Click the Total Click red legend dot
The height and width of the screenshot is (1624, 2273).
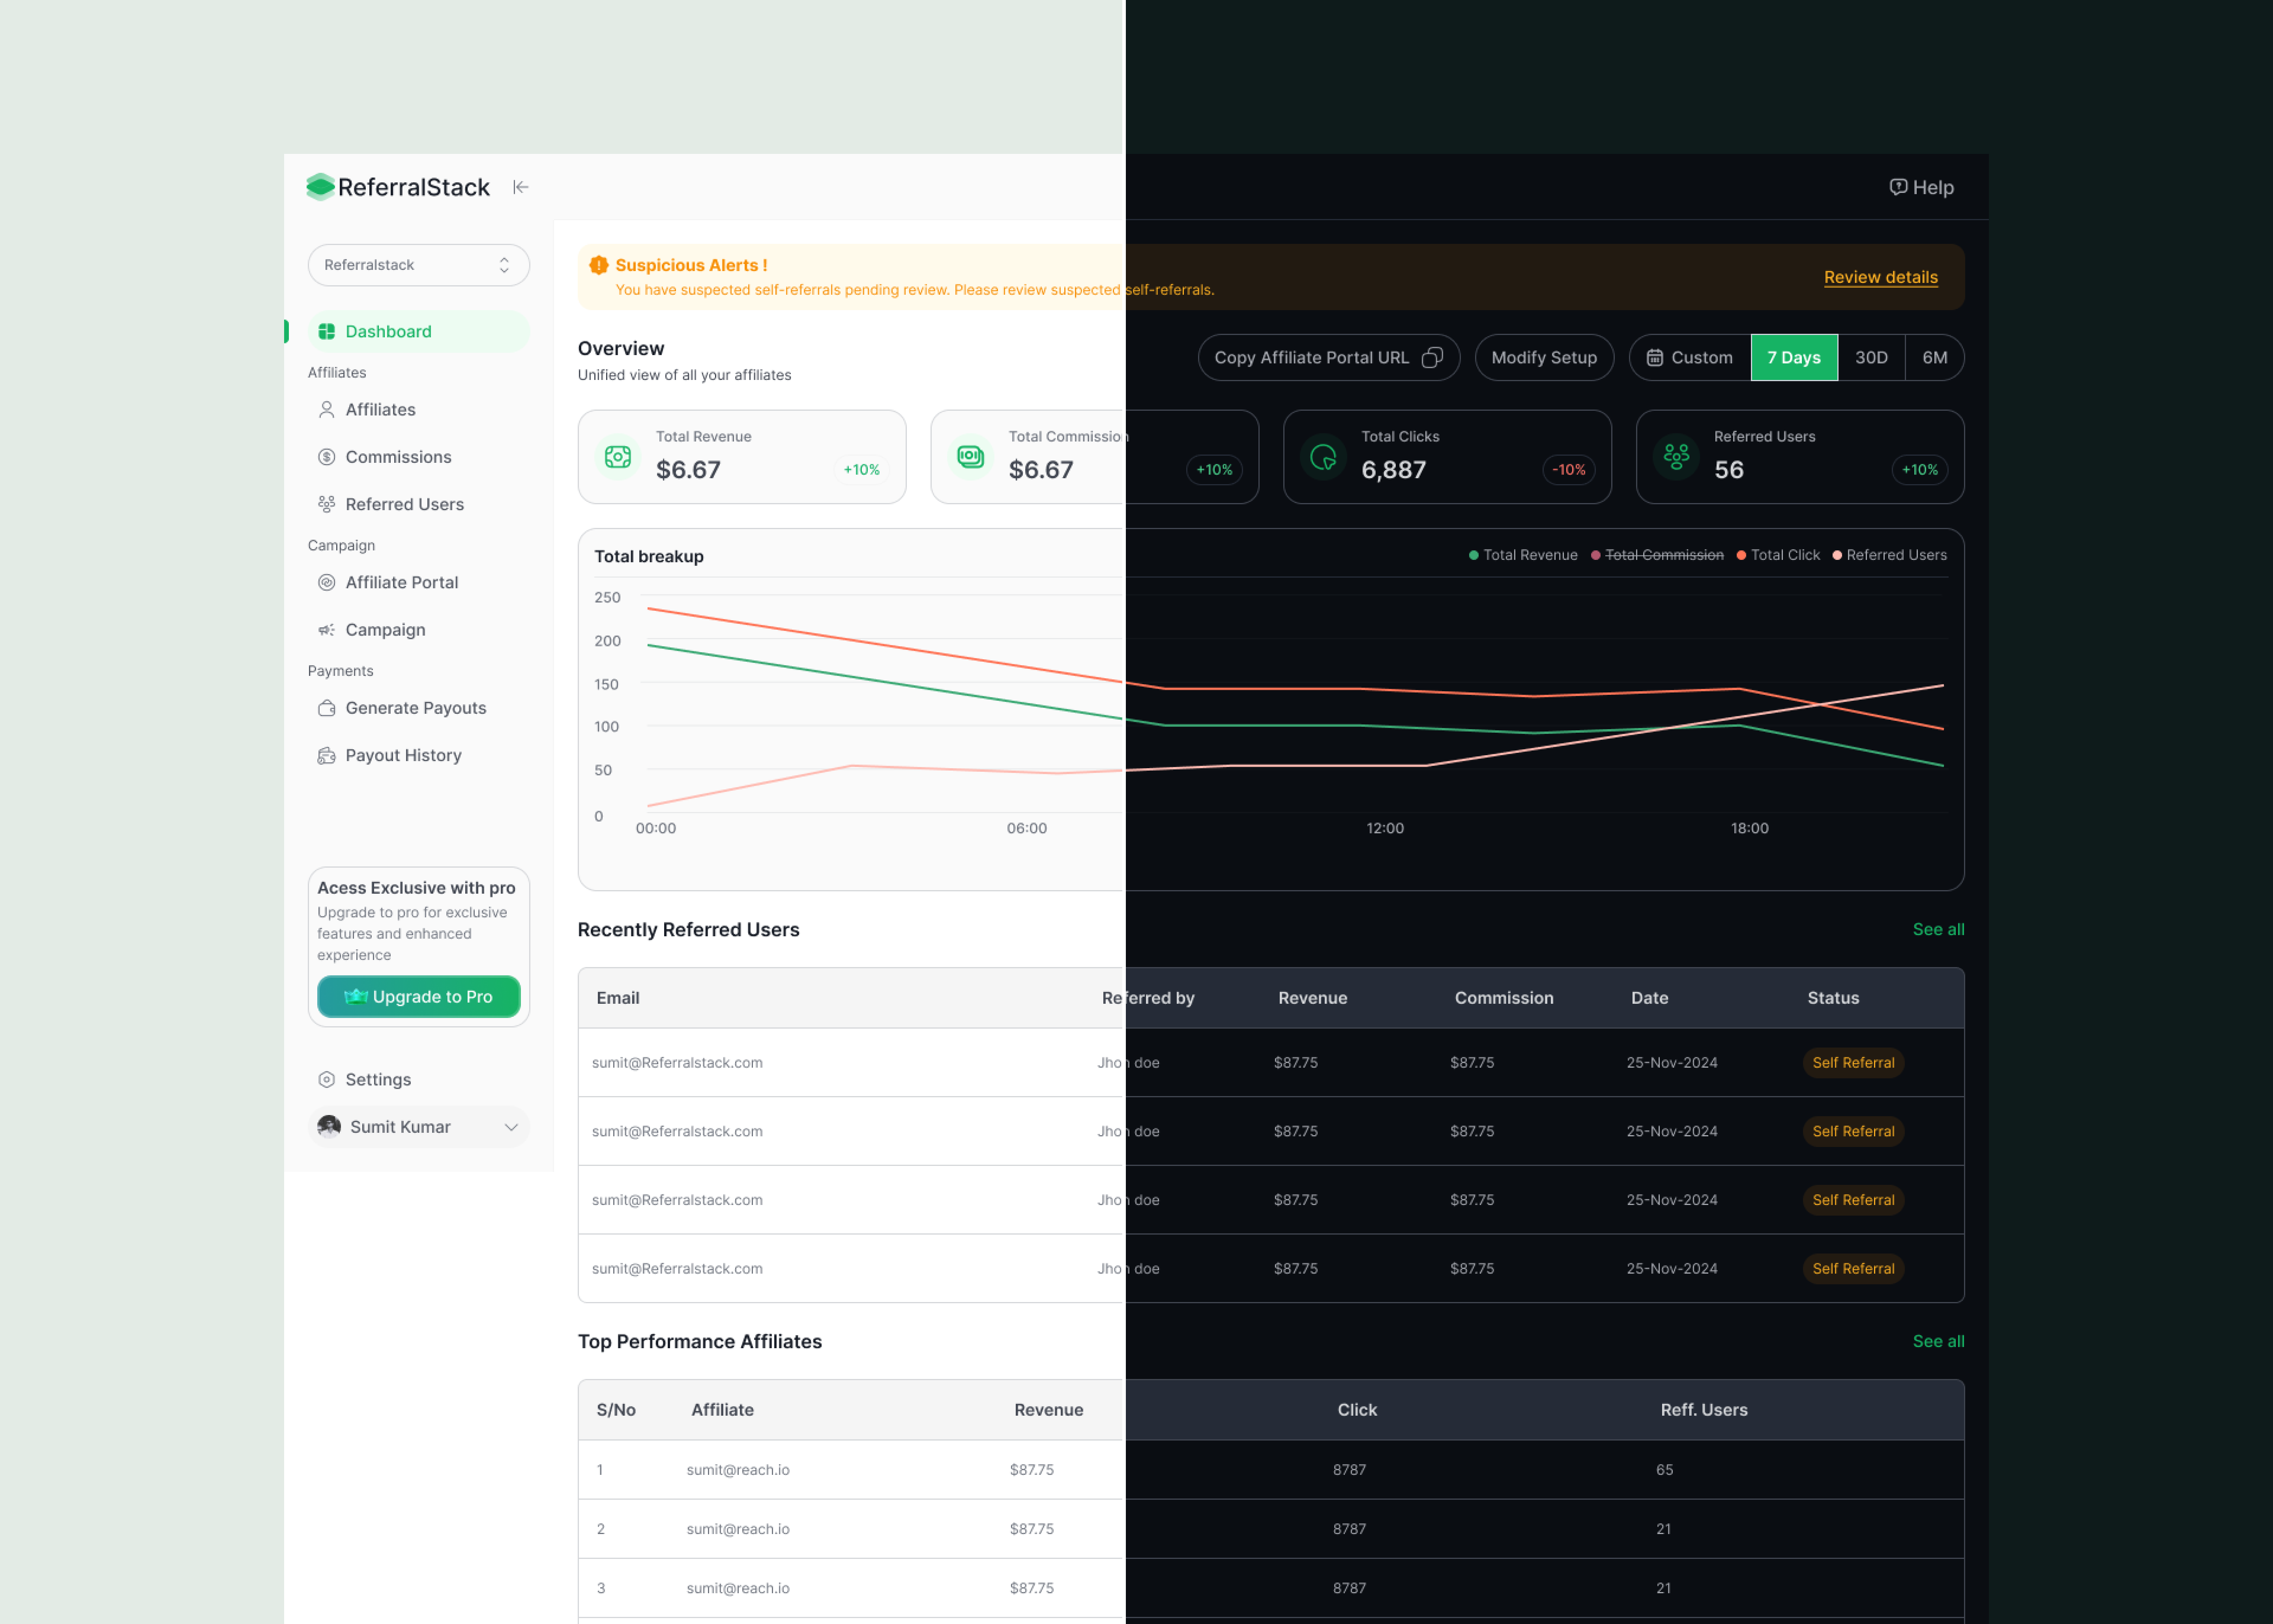pos(1741,555)
